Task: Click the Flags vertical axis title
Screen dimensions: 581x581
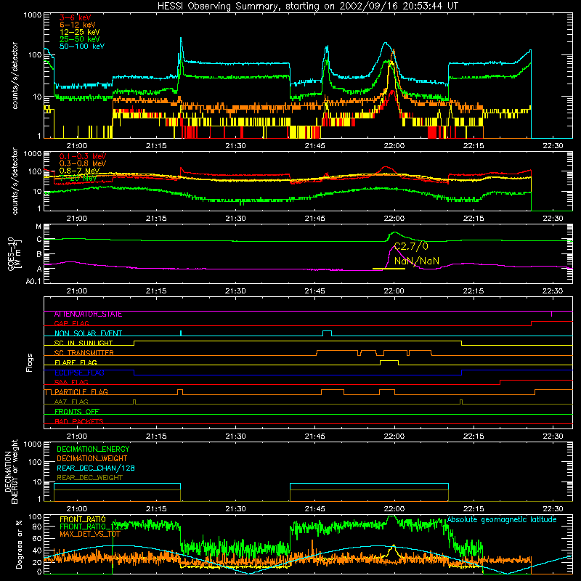Action: coord(30,362)
